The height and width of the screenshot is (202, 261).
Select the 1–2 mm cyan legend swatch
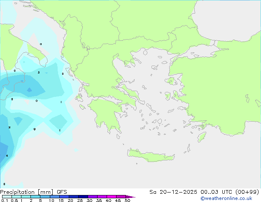point(26,197)
